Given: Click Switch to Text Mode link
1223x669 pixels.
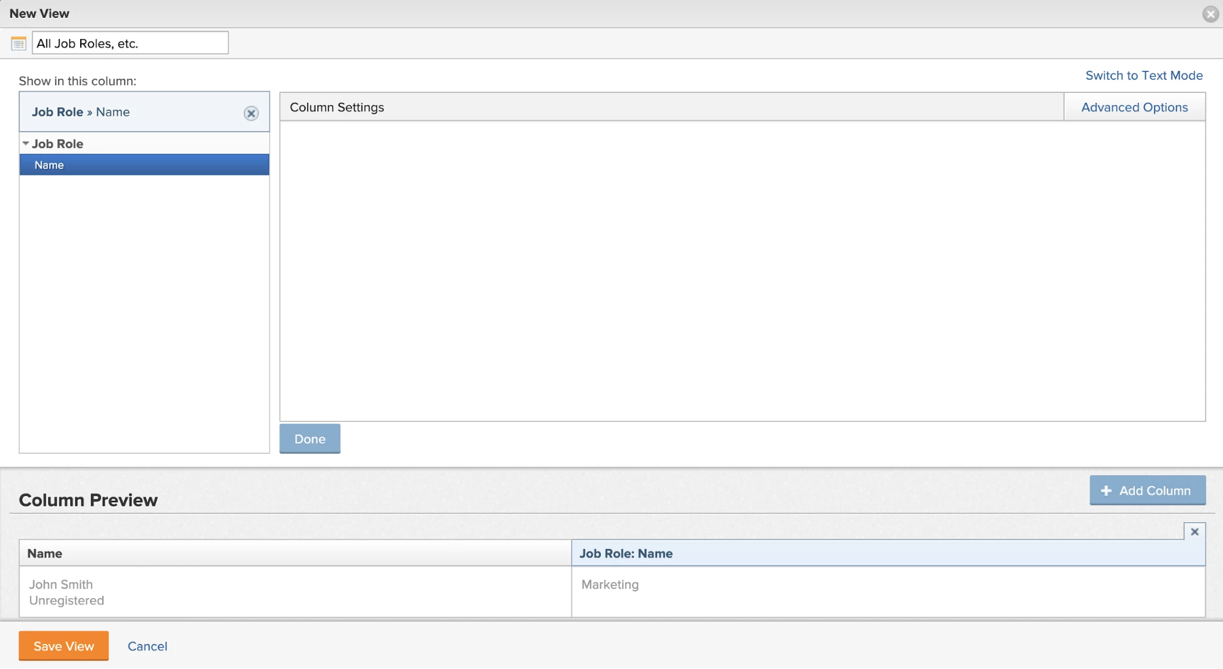Looking at the screenshot, I should pos(1143,76).
